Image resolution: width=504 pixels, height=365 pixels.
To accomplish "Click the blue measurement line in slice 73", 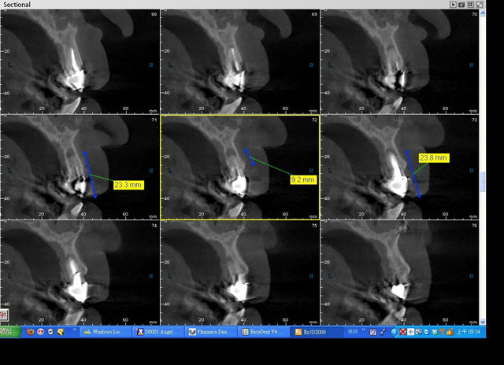I will (x=413, y=175).
